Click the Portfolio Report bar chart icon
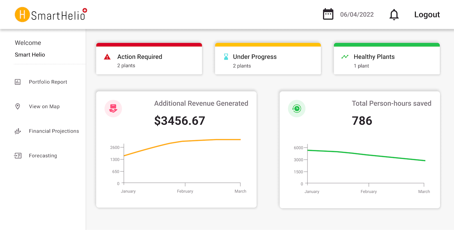Screen dimensions: 454x230 (x=18, y=82)
